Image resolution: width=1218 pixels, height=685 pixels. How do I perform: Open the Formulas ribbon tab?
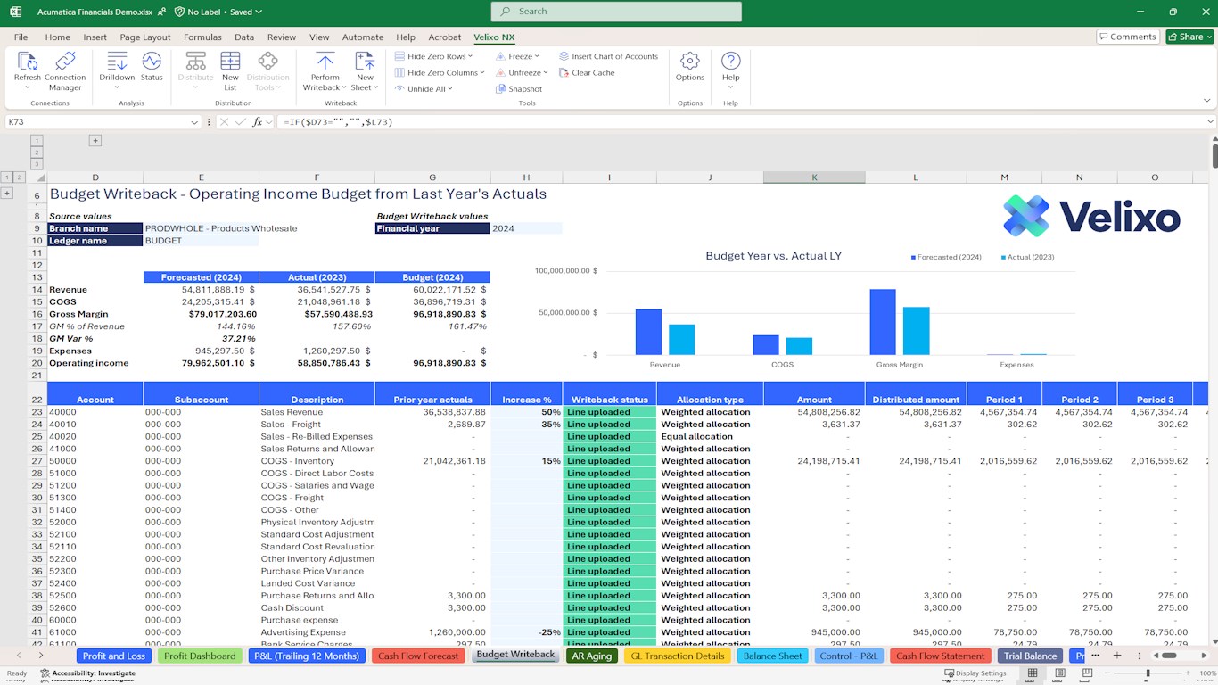tap(202, 37)
